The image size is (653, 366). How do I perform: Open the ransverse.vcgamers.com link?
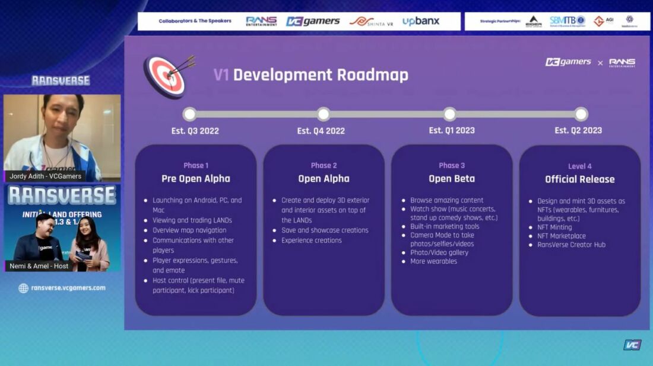68,287
